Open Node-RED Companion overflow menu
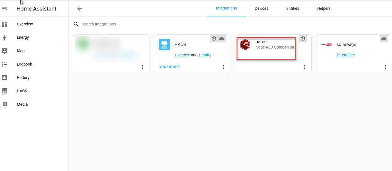Image resolution: width=392 pixels, height=171 pixels. tap(305, 67)
